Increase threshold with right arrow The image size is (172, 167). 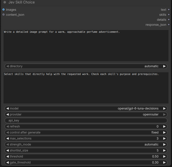coord(164,156)
